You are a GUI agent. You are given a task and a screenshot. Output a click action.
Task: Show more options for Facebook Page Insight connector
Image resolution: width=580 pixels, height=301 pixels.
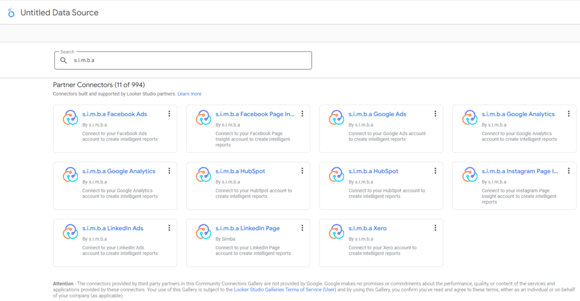(302, 114)
